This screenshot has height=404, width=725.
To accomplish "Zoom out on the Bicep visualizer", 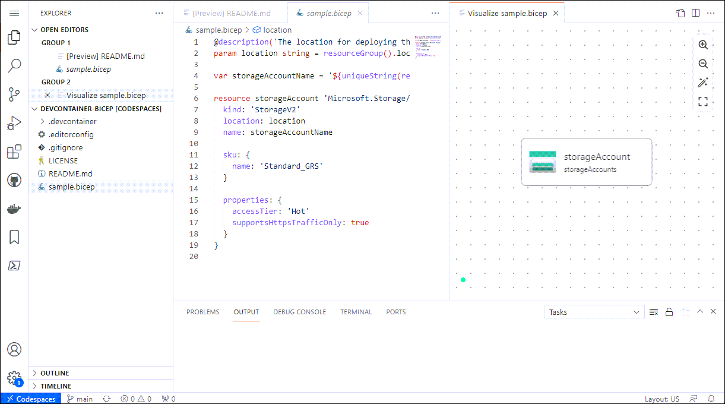I will (x=703, y=64).
